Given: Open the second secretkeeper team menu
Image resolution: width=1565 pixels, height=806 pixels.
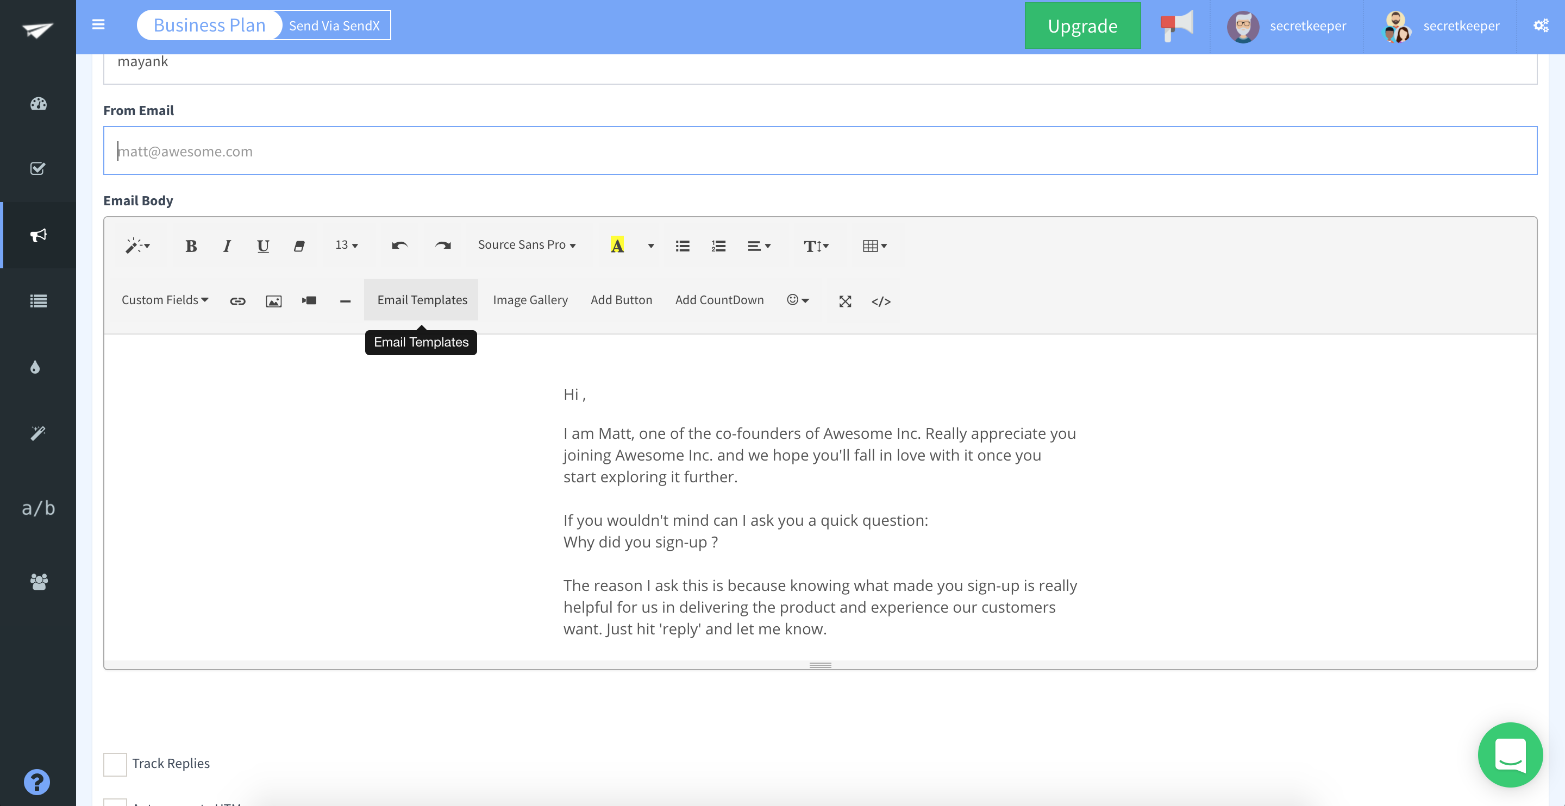Looking at the screenshot, I should [x=1440, y=26].
